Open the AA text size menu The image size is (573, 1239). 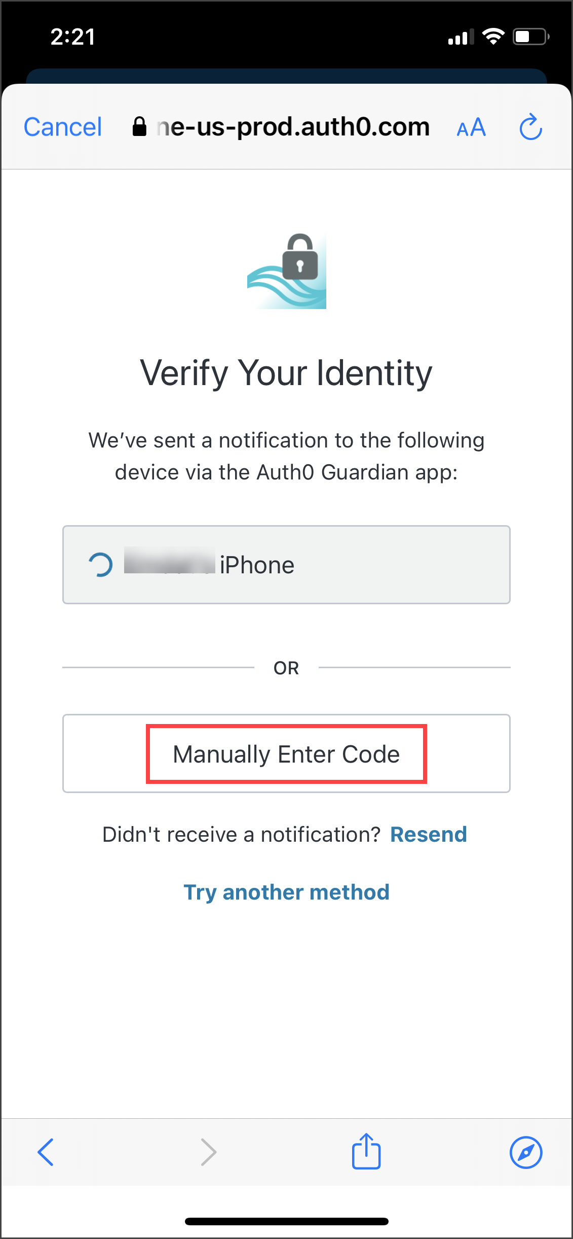tap(471, 127)
